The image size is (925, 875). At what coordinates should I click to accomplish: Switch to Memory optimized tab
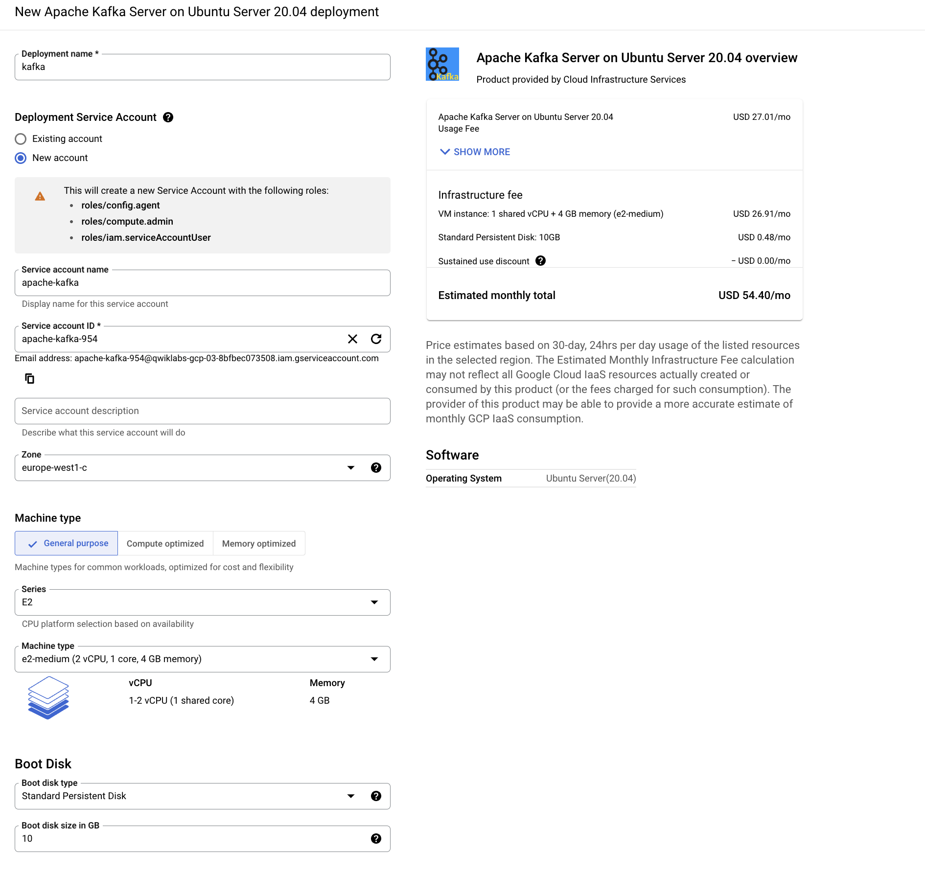coord(259,543)
